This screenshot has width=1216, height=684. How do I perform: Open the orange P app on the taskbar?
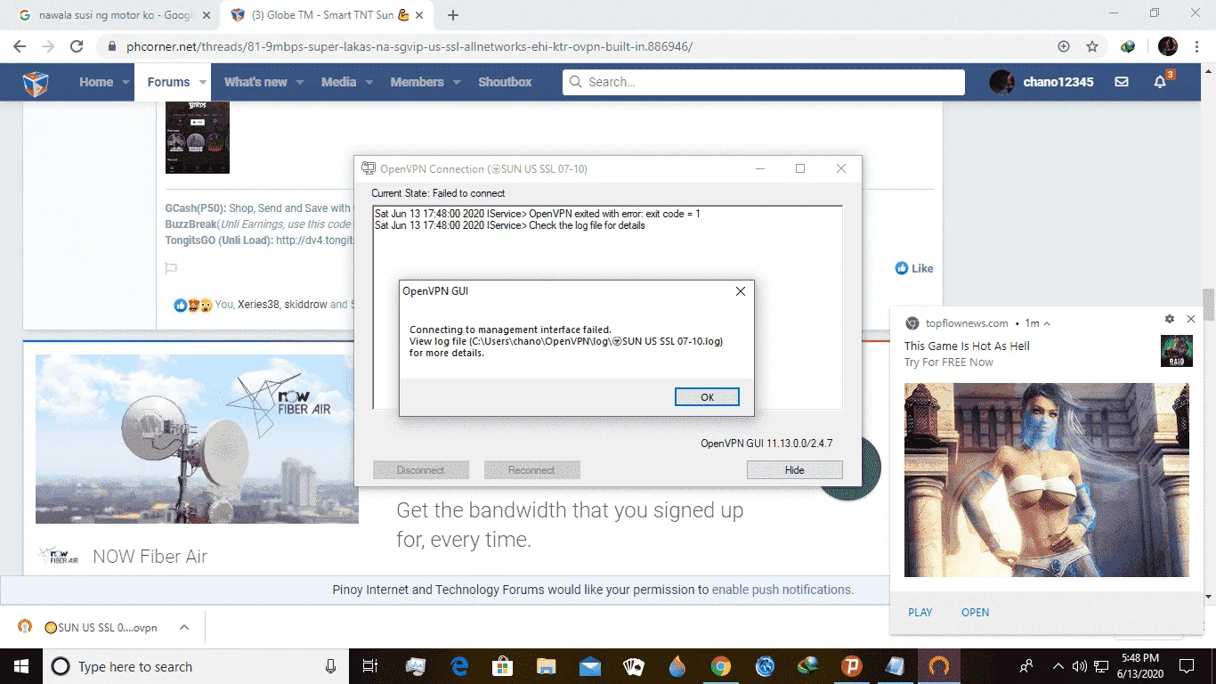[x=852, y=666]
